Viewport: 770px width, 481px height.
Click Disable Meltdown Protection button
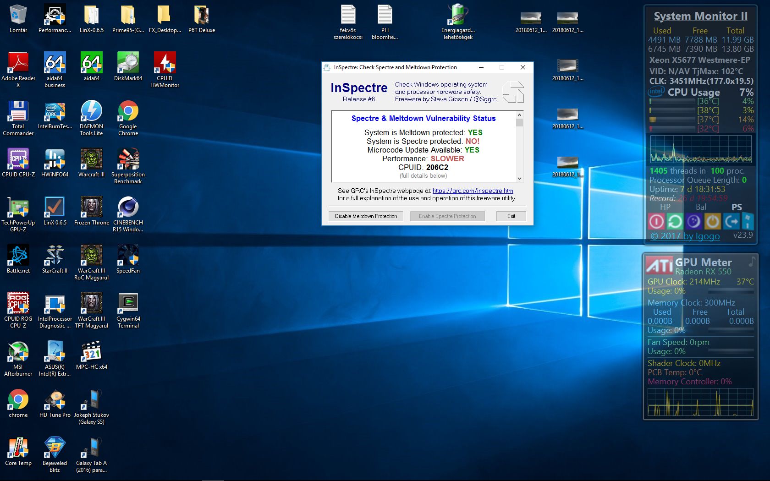tap(366, 216)
